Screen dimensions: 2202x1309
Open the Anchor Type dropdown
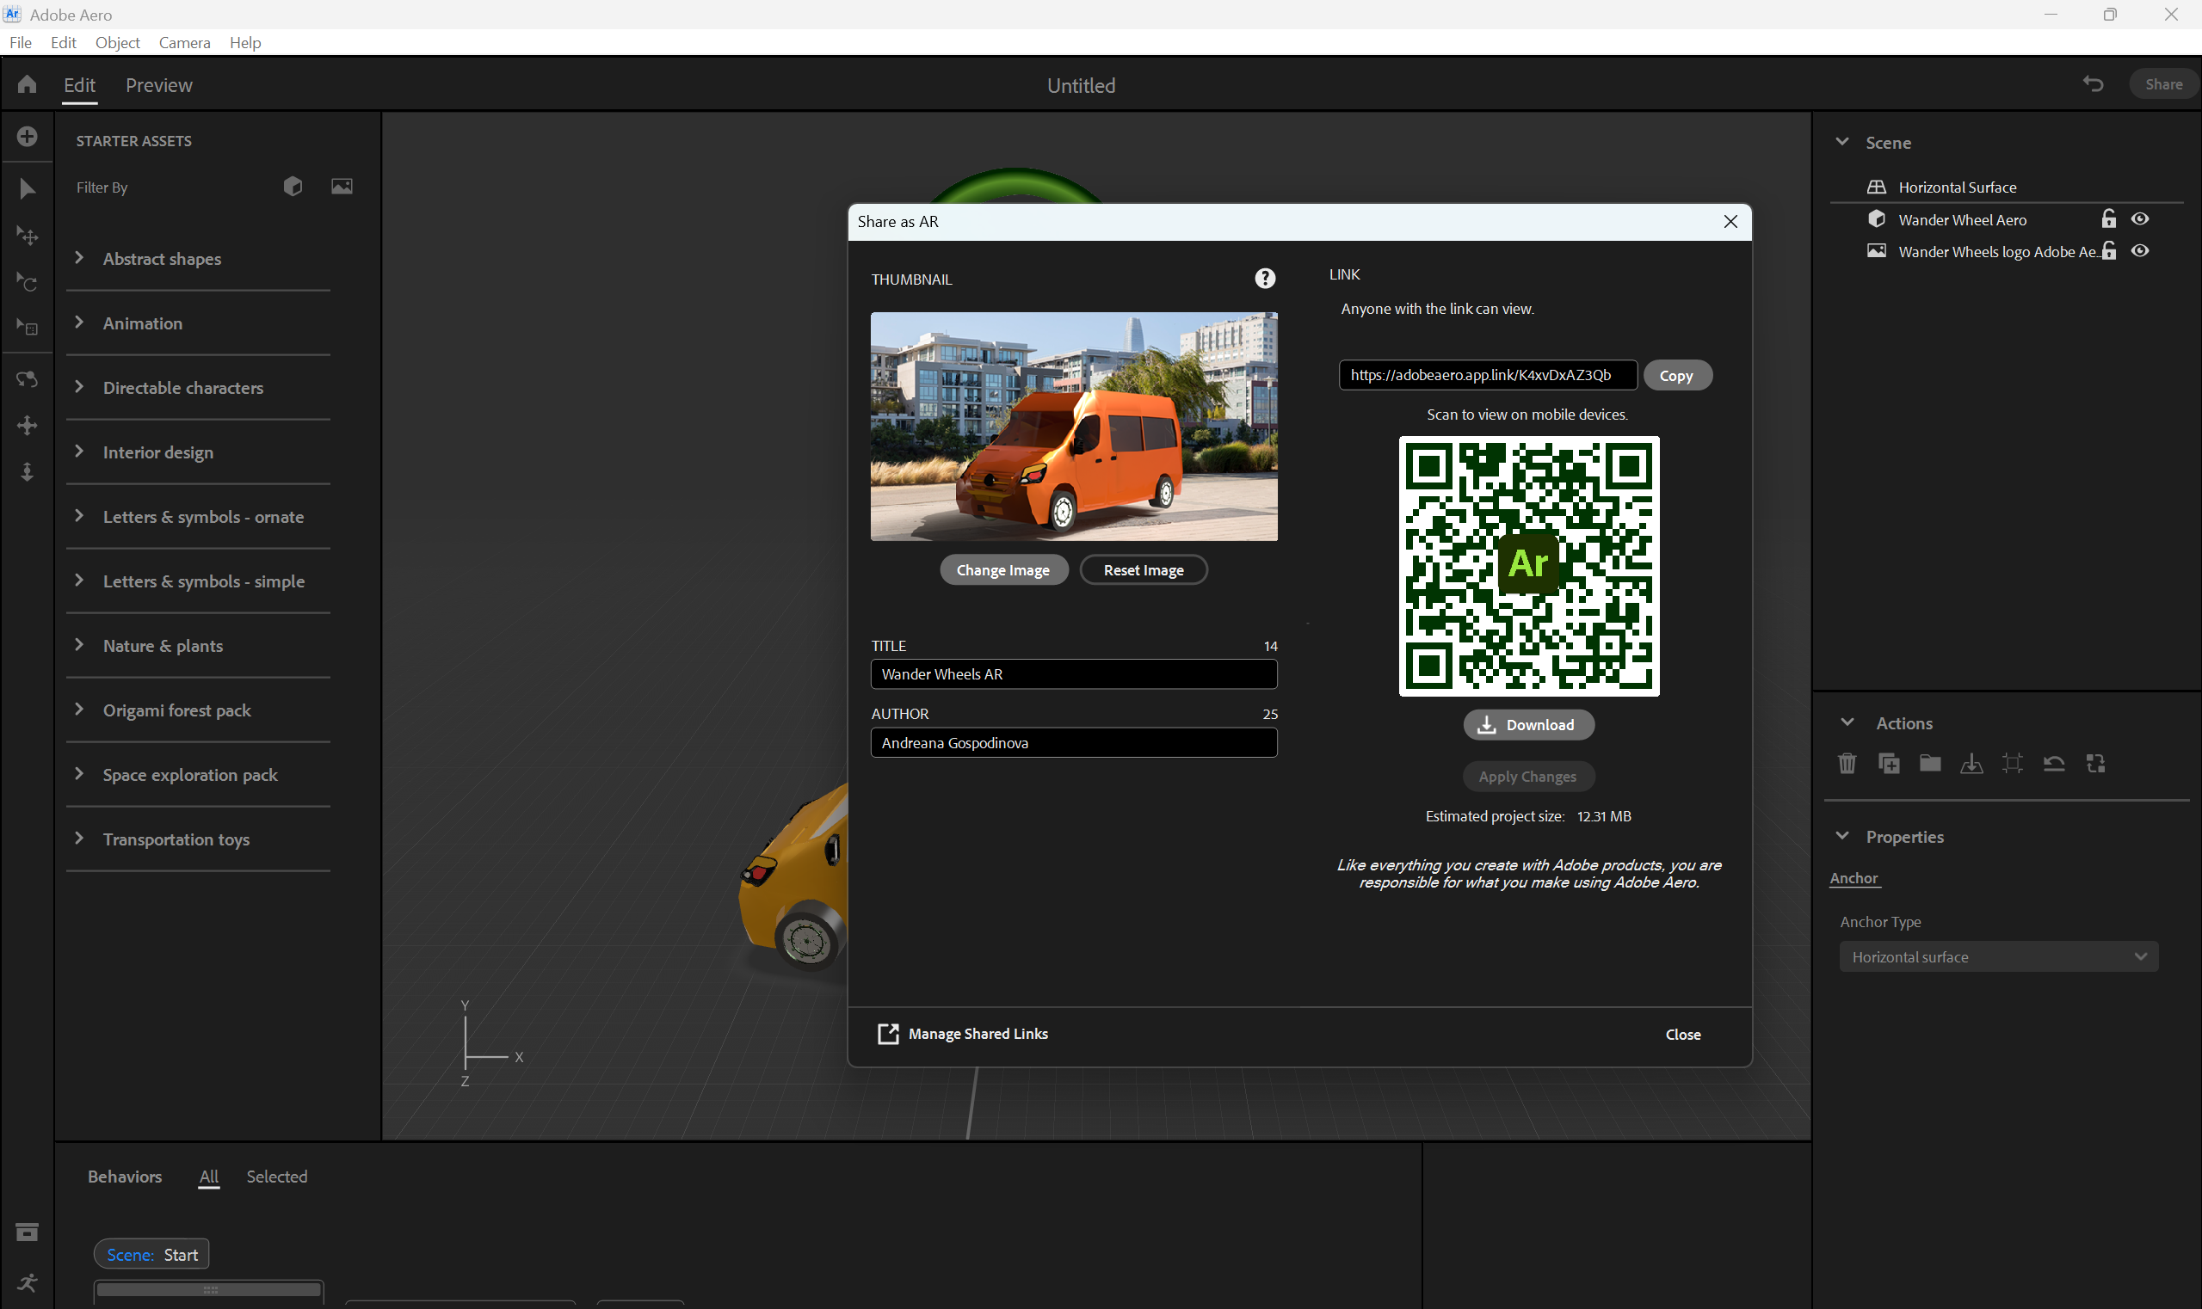(x=1999, y=957)
